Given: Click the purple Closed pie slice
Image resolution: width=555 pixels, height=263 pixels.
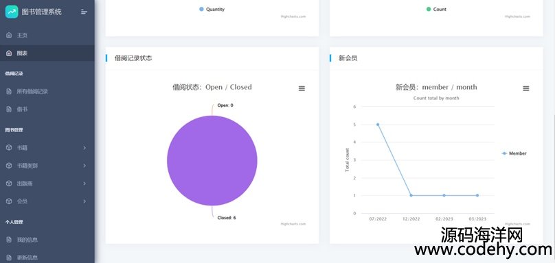Looking at the screenshot, I should [x=212, y=161].
